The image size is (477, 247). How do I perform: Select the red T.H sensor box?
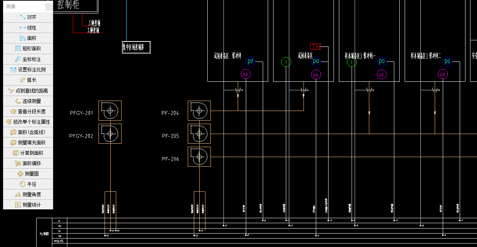[315, 47]
